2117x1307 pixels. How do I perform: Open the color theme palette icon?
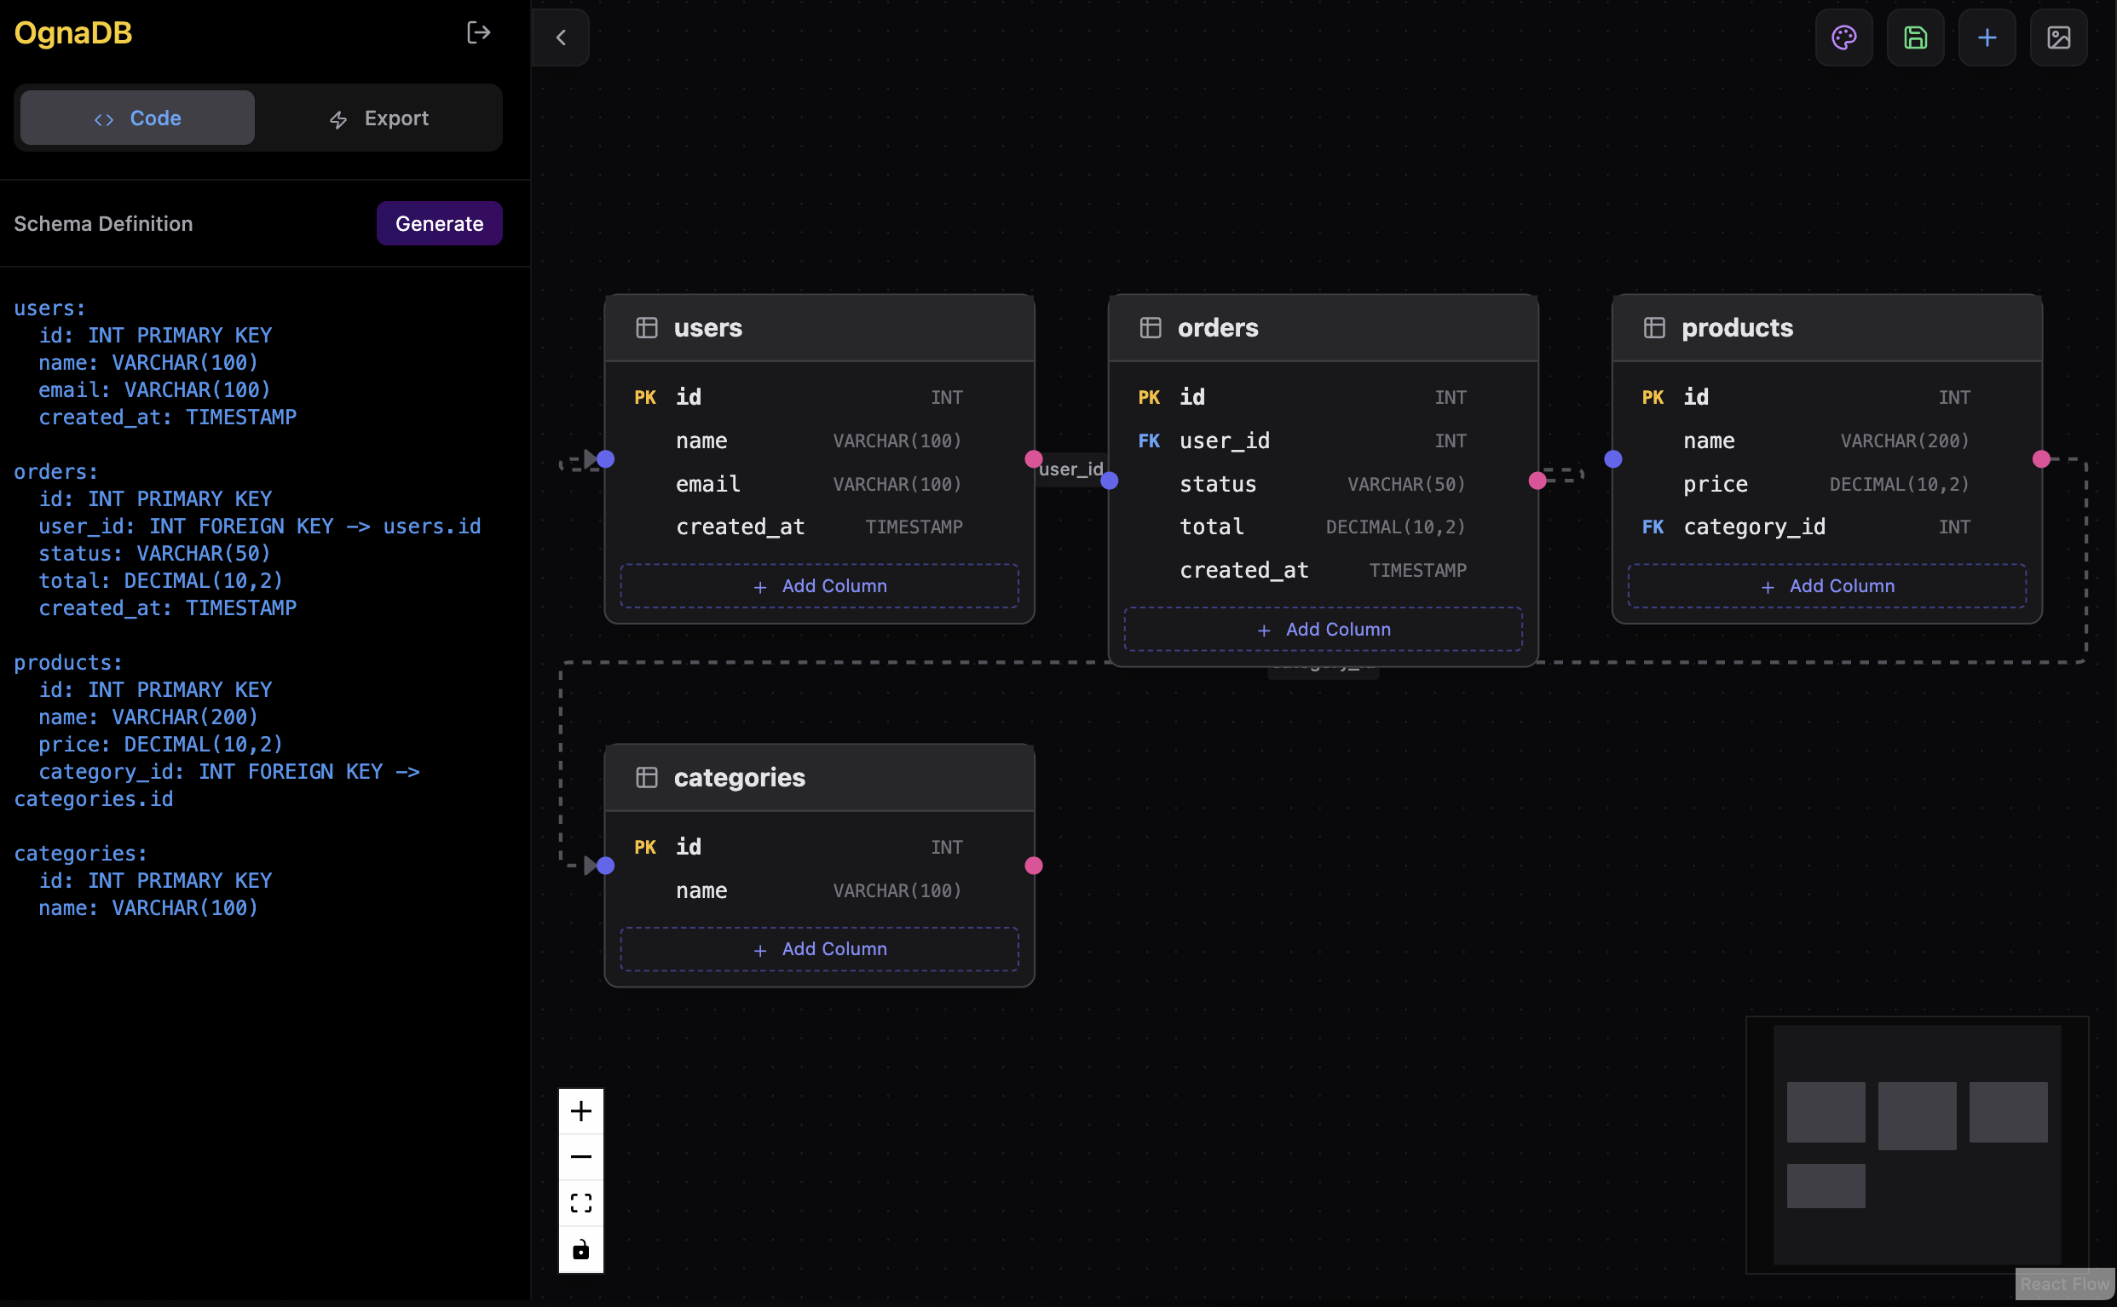click(1843, 37)
